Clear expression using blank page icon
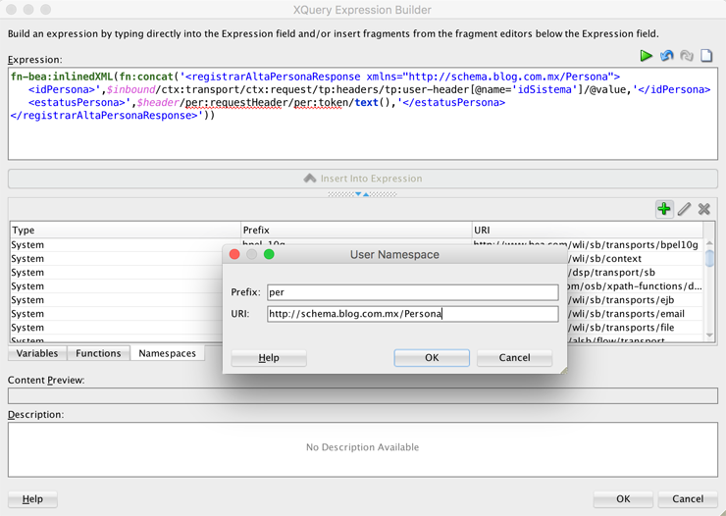Viewport: 726px width, 516px height. [706, 56]
